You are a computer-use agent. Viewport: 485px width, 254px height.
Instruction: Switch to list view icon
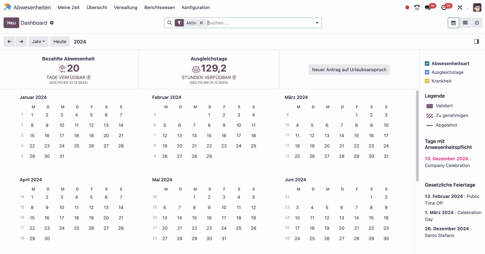(x=465, y=23)
